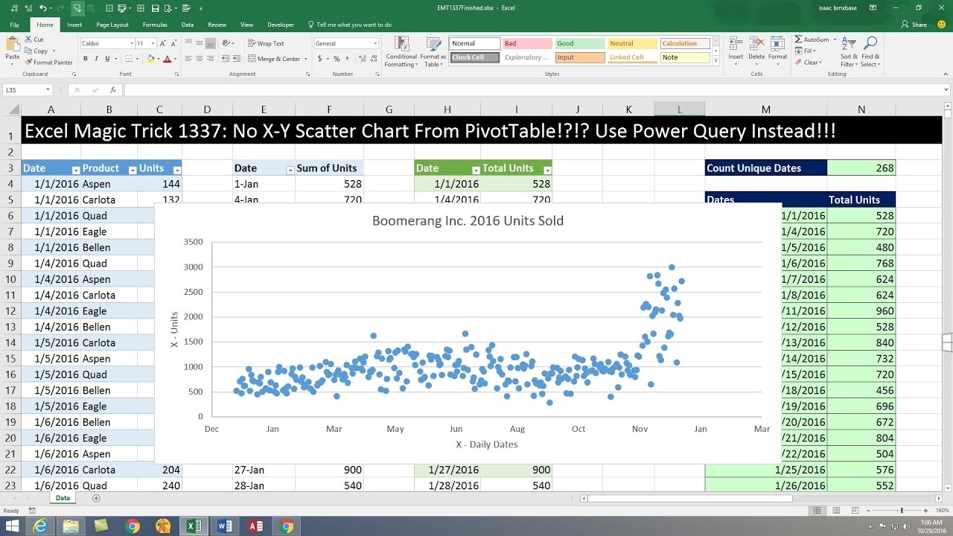Switch to the Formulas ribbon tab

tap(155, 25)
